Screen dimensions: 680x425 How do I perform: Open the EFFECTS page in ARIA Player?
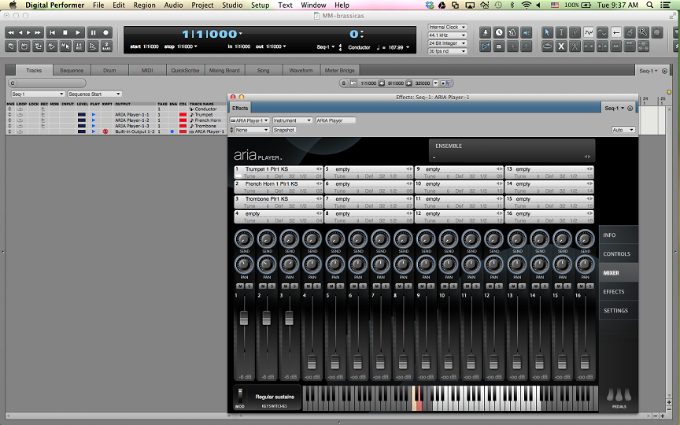click(619, 291)
